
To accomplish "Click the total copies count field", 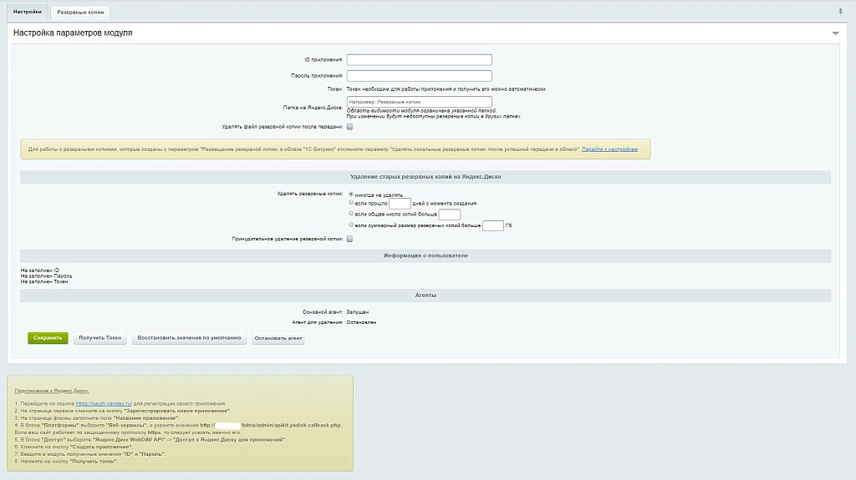I will pos(449,215).
